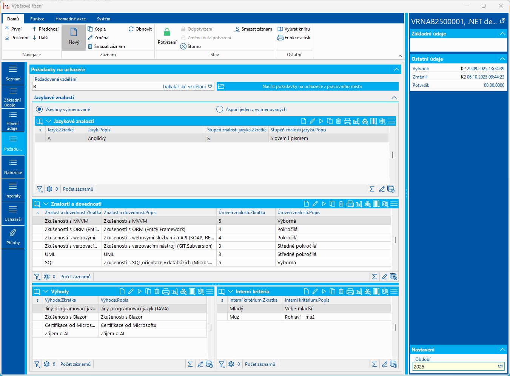Collapse the Ostatní údaje panel
This screenshot has height=376, width=510.
point(502,59)
